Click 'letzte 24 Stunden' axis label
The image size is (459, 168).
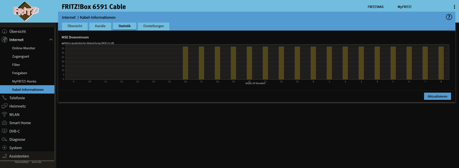click(255, 83)
